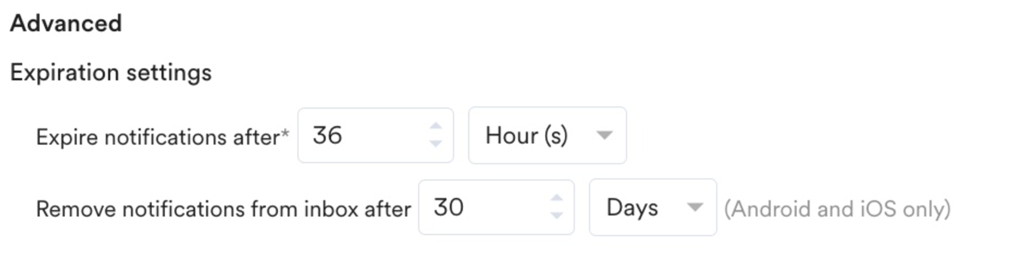Click the Advanced section heading
Viewport: 1033px width, 260px height.
coord(66,24)
